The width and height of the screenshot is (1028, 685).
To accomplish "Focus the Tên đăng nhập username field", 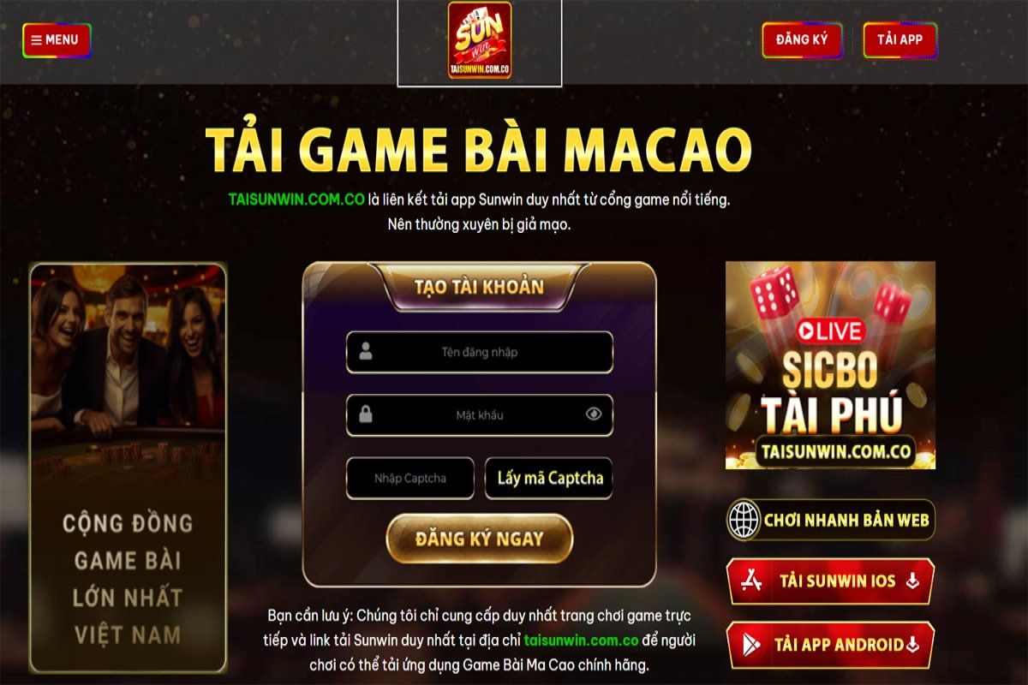I will pyautogui.click(x=480, y=352).
